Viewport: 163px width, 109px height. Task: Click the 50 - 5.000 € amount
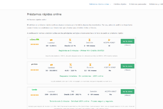click(51, 46)
